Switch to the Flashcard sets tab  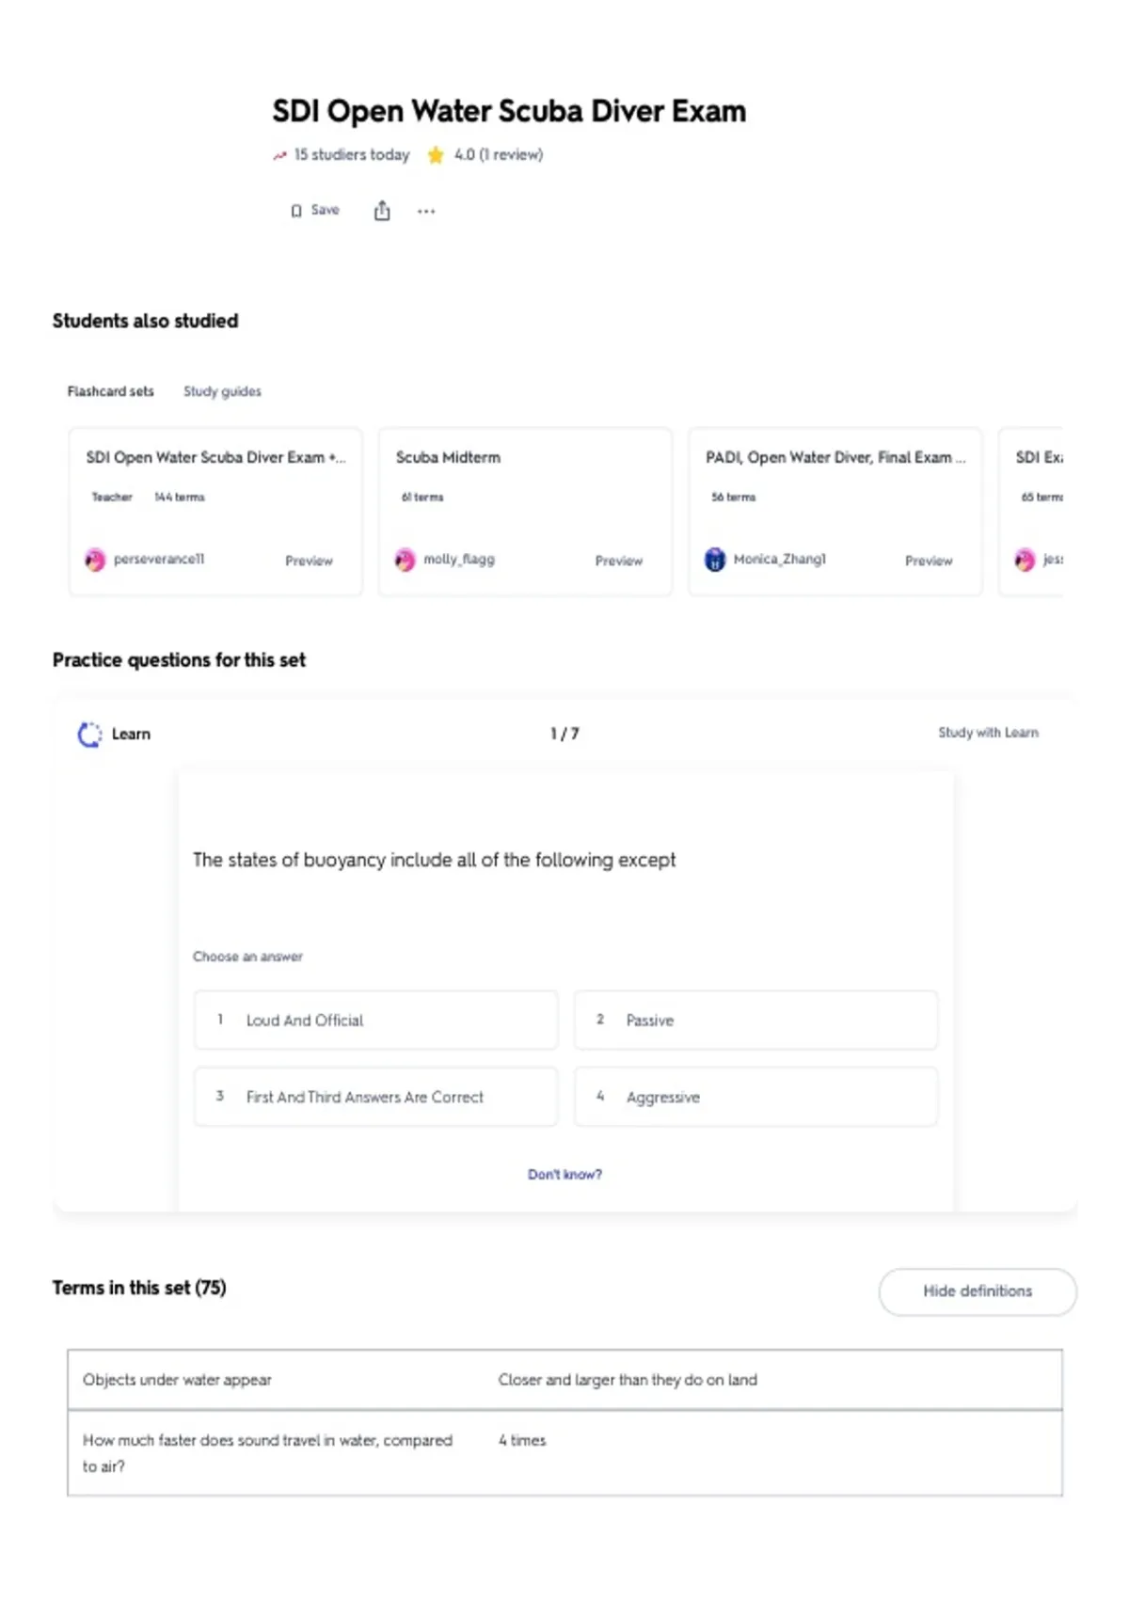(110, 391)
